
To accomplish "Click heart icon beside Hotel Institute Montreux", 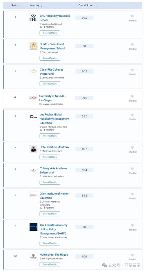I will point(132,148).
